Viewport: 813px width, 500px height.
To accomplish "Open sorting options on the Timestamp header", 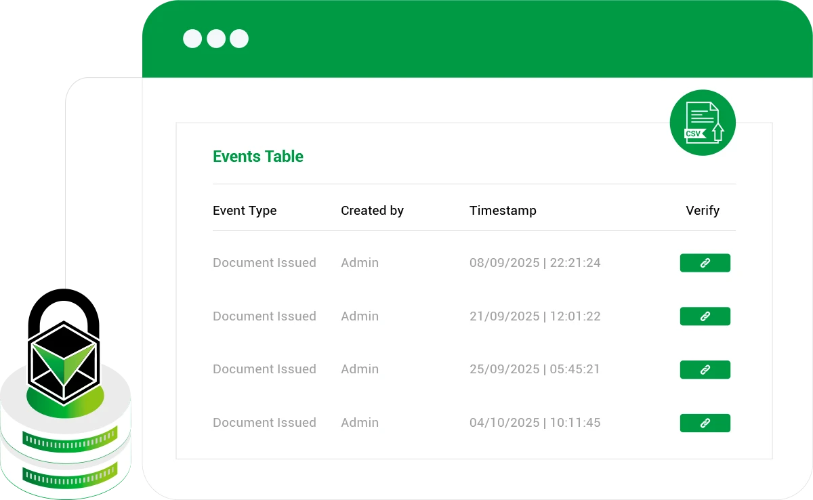I will 503,211.
